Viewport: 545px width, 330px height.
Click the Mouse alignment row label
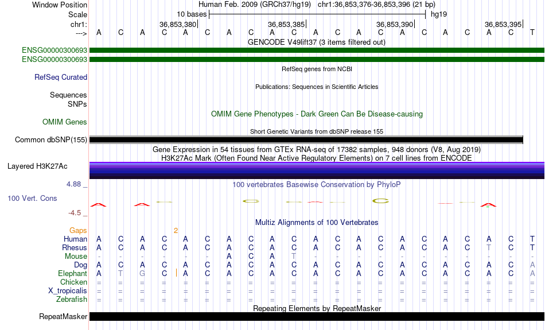(76, 257)
